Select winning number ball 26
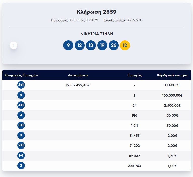The image size is (193, 177). 113,45
